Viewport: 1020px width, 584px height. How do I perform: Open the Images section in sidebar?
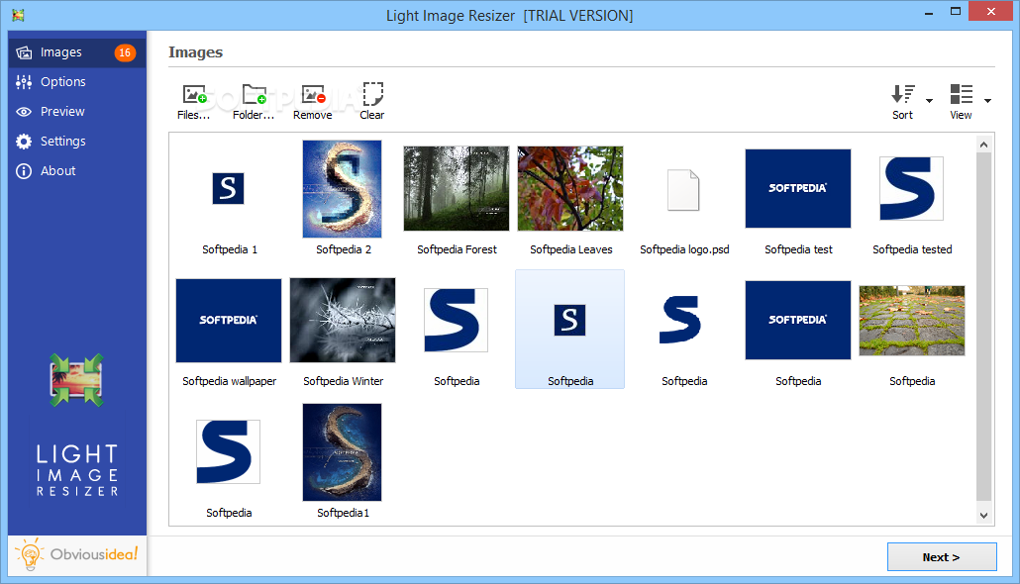click(x=77, y=52)
